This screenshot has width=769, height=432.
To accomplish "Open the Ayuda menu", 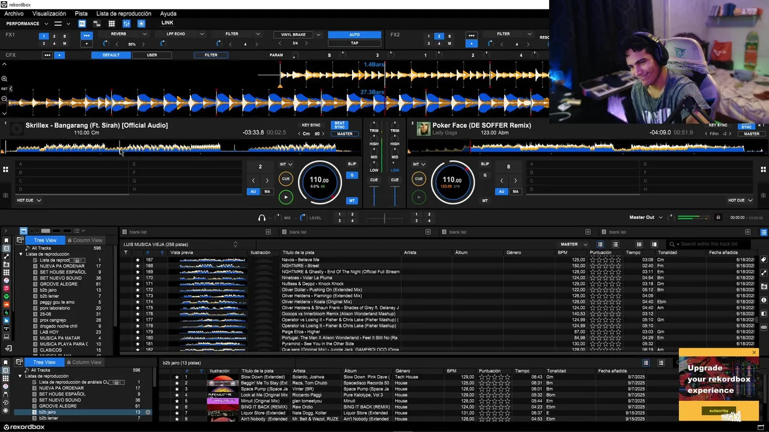I will 168,13.
